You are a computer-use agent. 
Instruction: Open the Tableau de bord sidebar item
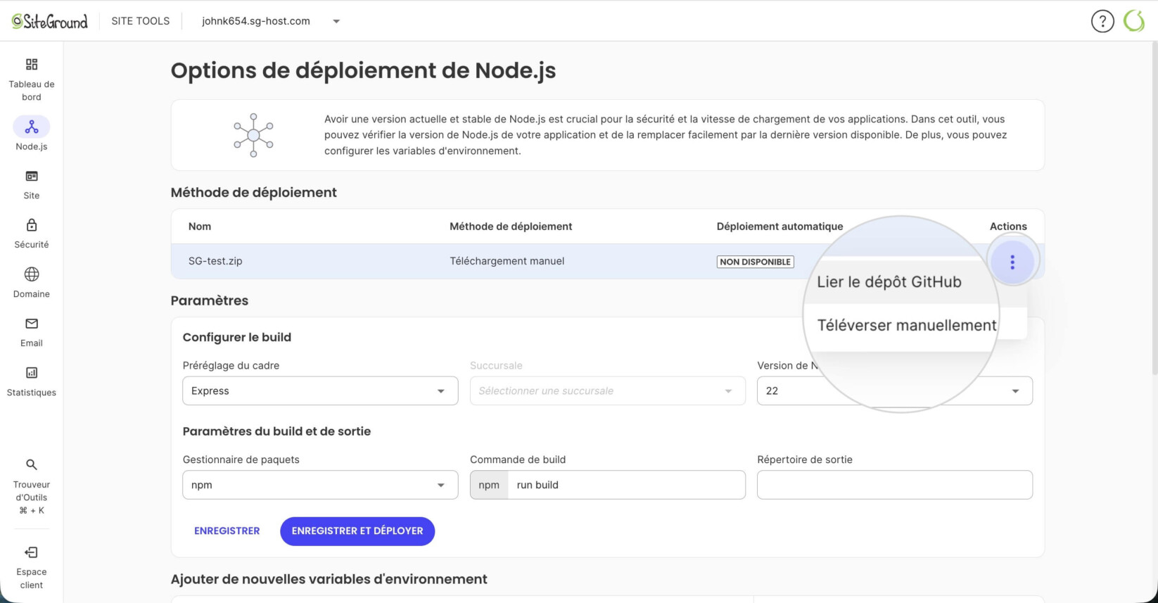click(32, 79)
